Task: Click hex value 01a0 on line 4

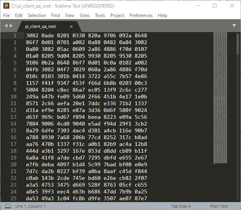Action: [x=32, y=56]
